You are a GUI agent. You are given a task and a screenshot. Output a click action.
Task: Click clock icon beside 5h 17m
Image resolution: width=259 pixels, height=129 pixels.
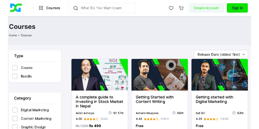(110, 113)
